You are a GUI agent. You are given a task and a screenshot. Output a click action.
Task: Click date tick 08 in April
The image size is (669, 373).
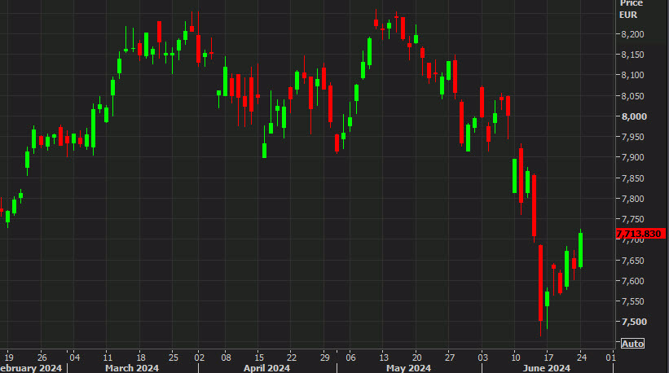[x=226, y=358]
